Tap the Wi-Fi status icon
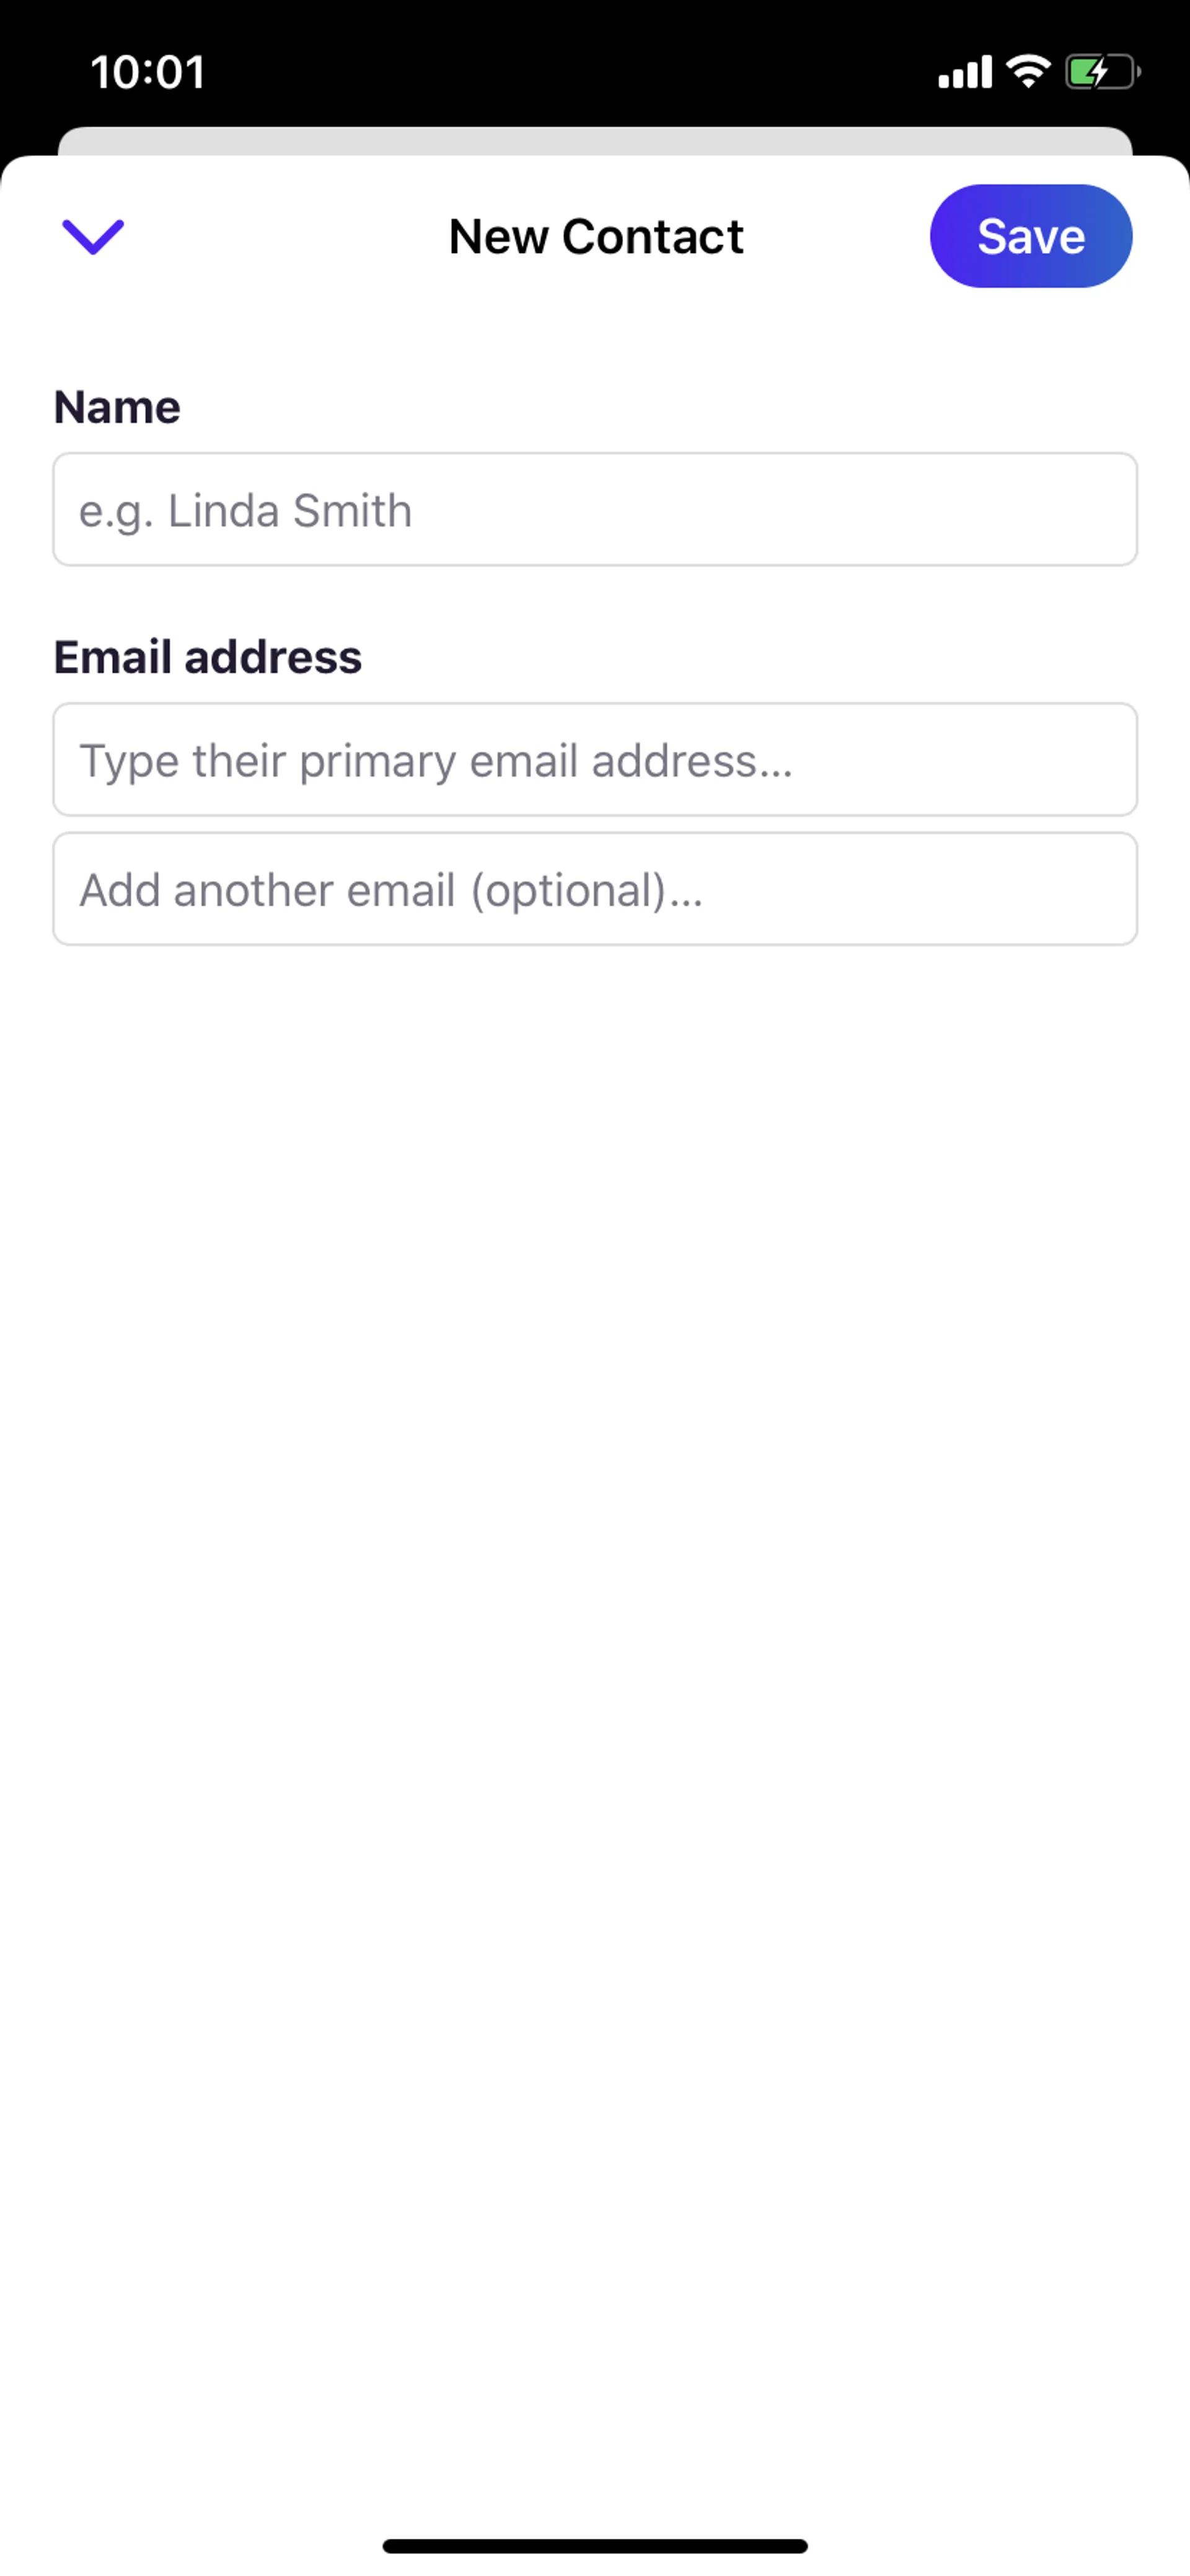1190x2576 pixels. click(1028, 71)
